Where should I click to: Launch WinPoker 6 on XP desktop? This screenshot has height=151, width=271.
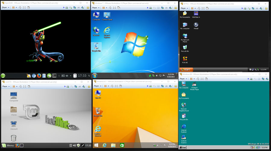(x=196, y=14)
